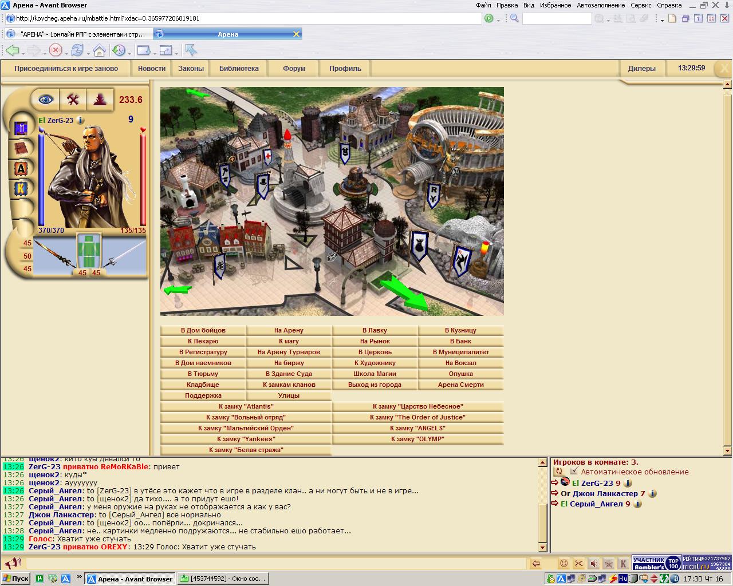Open the smiley emoticon picker in chat
Viewport: 733px width, 586px height.
(564, 564)
